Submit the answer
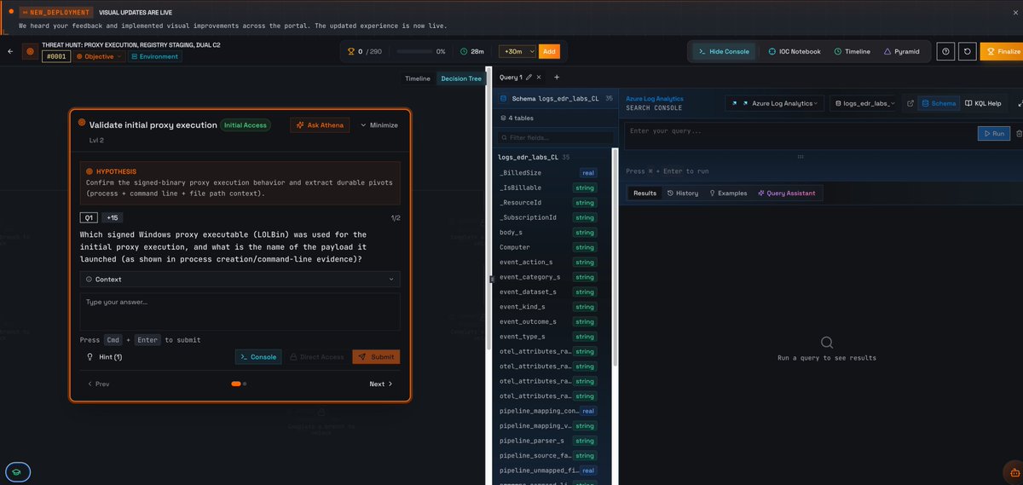This screenshot has height=485, width=1023. (x=376, y=356)
